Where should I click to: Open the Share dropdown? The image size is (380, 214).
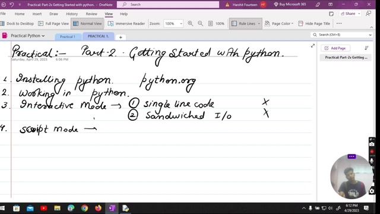tap(350, 14)
